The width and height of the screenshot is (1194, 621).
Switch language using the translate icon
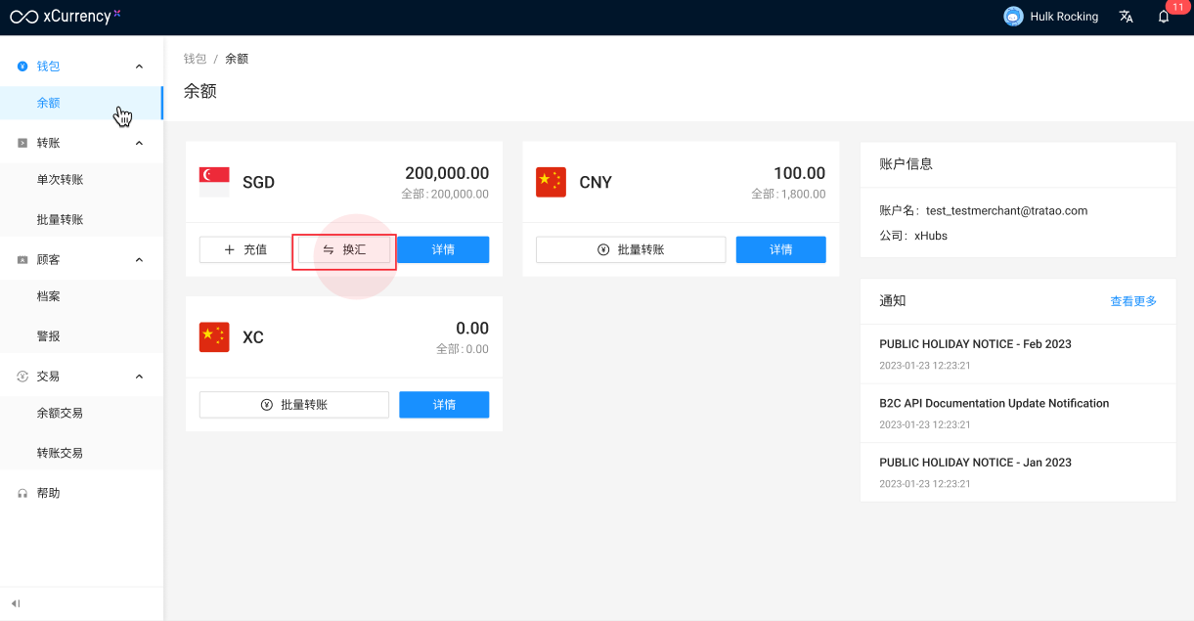point(1127,17)
